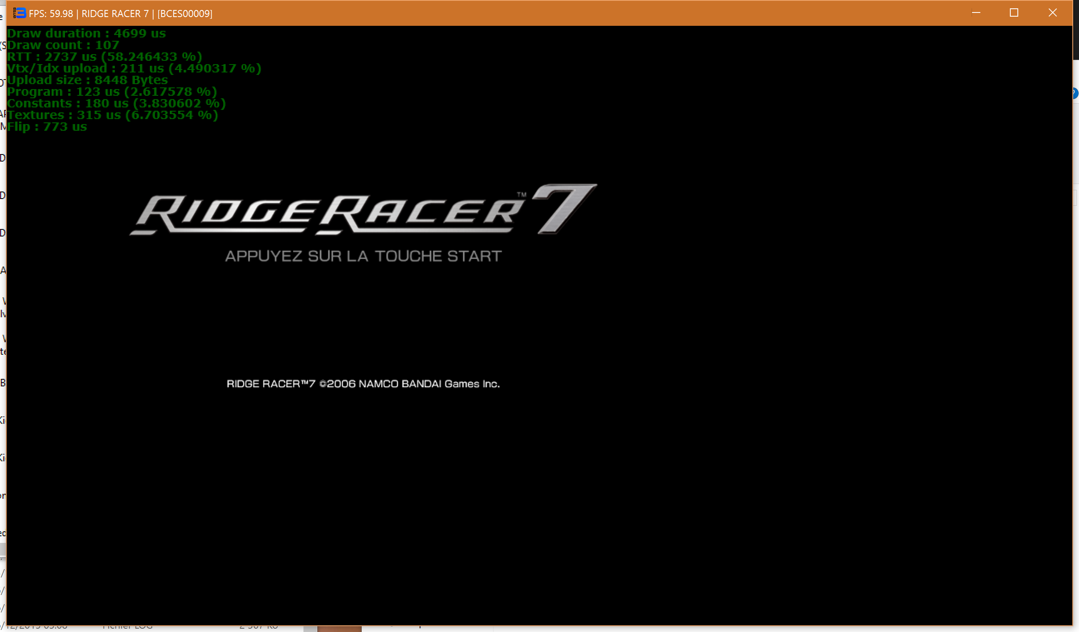This screenshot has width=1079, height=632.
Task: Click the 'Vtx/Idx upload' overlay line
Action: (x=134, y=69)
